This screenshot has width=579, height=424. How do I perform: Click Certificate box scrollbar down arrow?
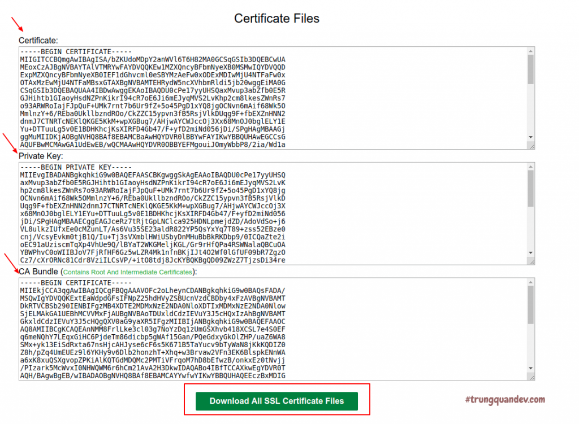point(530,137)
